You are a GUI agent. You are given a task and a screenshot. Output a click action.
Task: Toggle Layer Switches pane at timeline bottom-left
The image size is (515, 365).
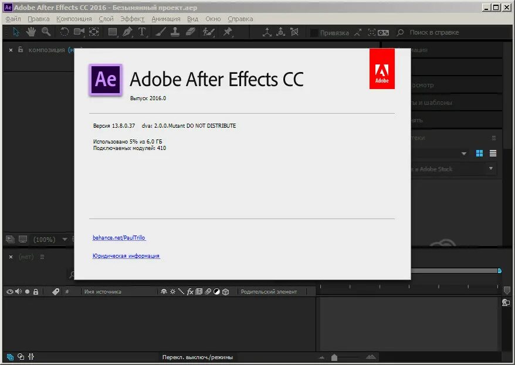tap(10, 357)
